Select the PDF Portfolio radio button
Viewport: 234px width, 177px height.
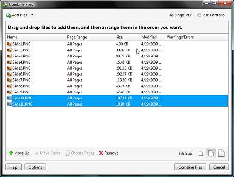tap(199, 15)
